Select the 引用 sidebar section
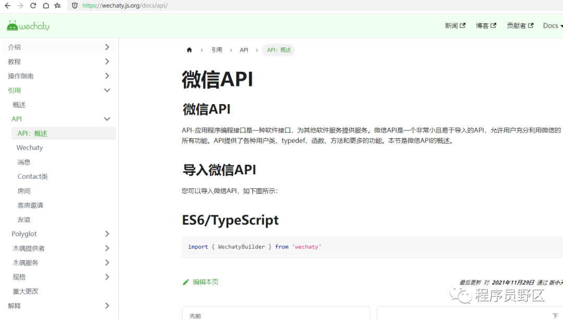This screenshot has height=320, width=563. (15, 91)
